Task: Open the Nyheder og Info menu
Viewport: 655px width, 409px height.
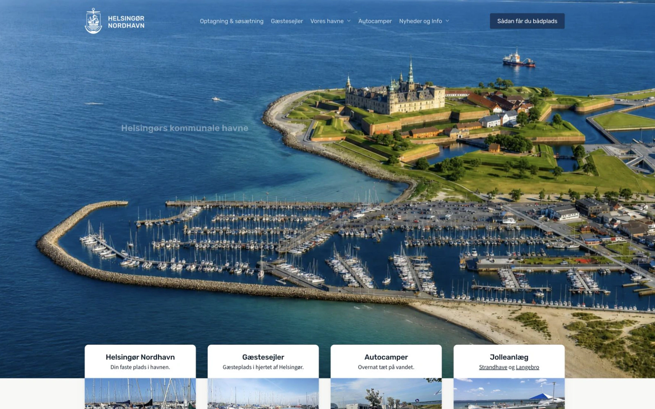Action: point(420,21)
